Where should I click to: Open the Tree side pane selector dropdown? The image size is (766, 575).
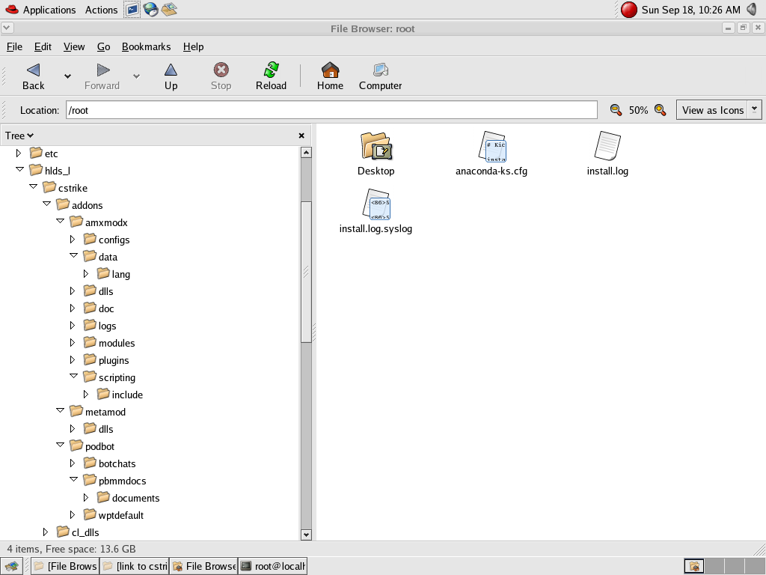(x=19, y=136)
